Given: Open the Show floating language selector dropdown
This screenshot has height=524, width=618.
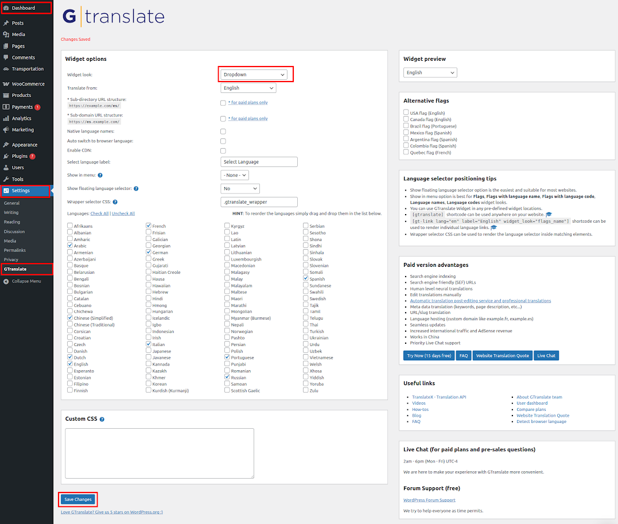Looking at the screenshot, I should [x=240, y=189].
